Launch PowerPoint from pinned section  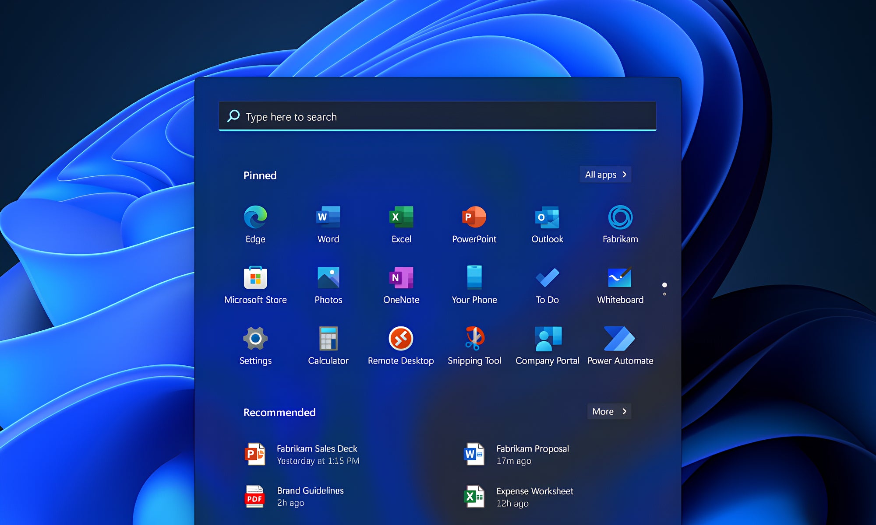point(474,217)
